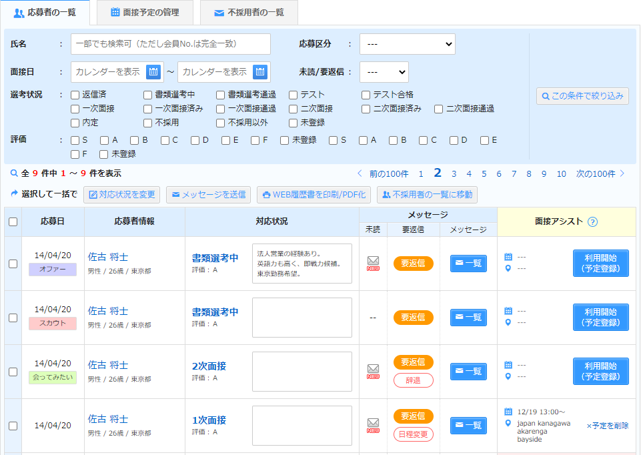Open end-date calendar icon for 面接日
The width and height of the screenshot is (641, 455).
260,72
